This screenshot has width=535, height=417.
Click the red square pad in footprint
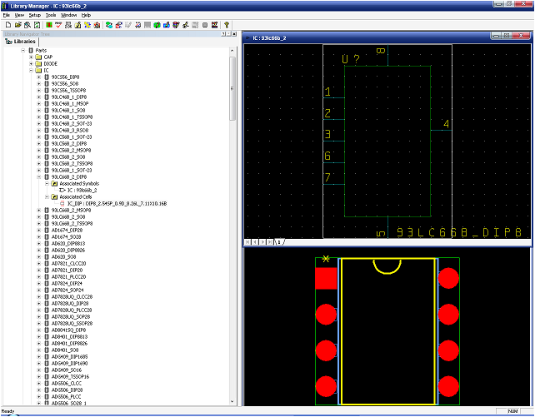click(326, 279)
